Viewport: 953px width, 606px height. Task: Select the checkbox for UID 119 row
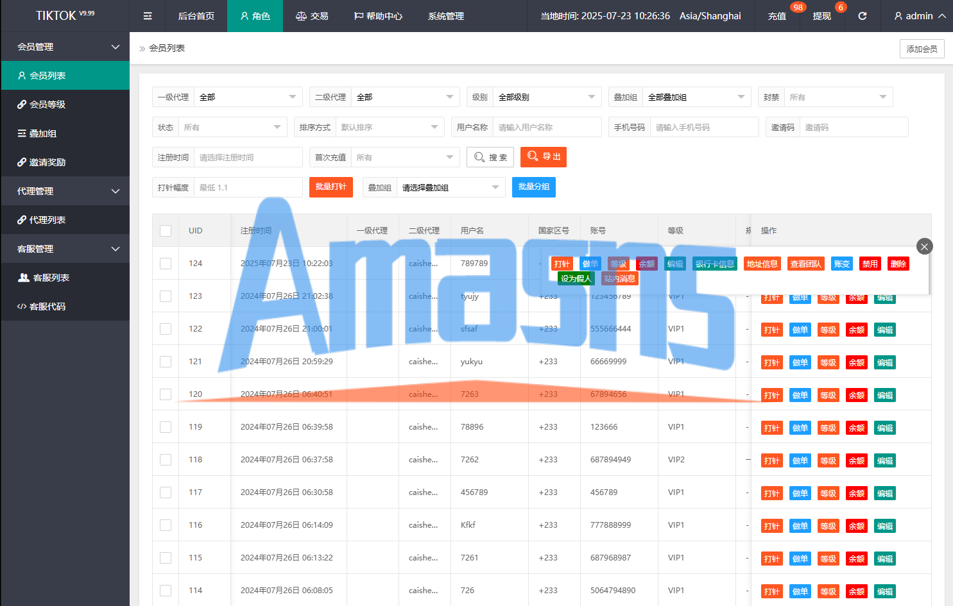(x=166, y=427)
